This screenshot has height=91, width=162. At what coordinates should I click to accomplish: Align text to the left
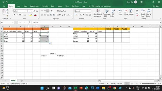pyautogui.click(x=42, y=15)
